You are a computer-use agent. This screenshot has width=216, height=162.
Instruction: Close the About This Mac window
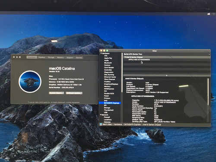click(x=14, y=57)
